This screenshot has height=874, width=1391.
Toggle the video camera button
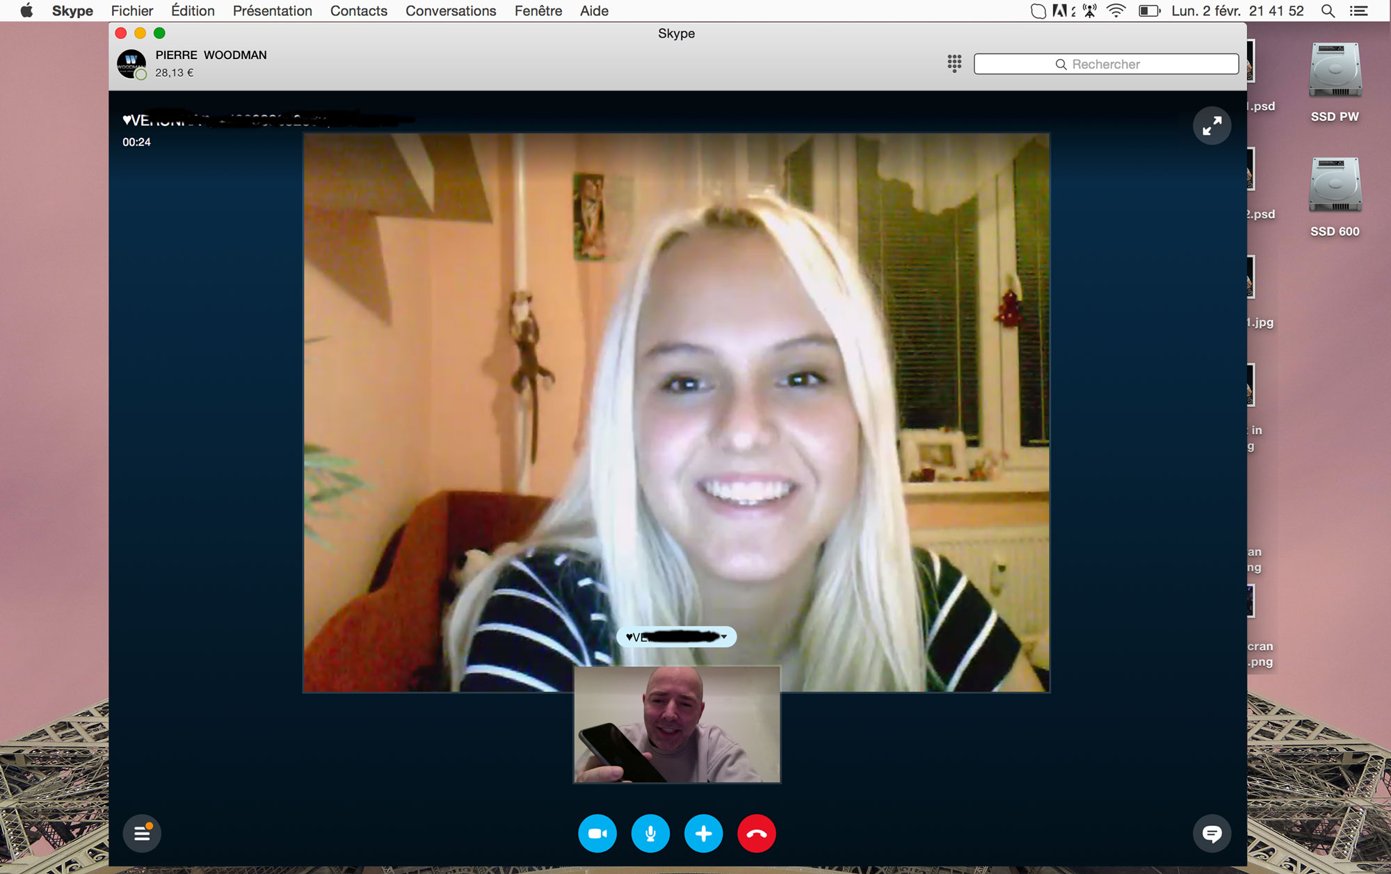597,833
